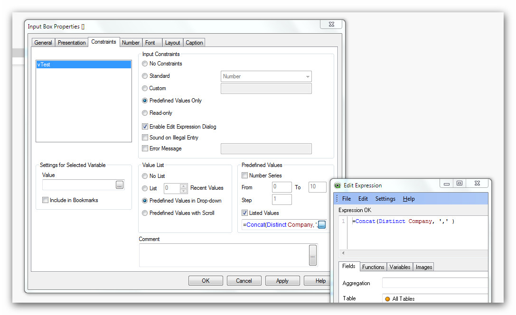
Task: Enable Number Series checkbox
Action: [x=244, y=175]
